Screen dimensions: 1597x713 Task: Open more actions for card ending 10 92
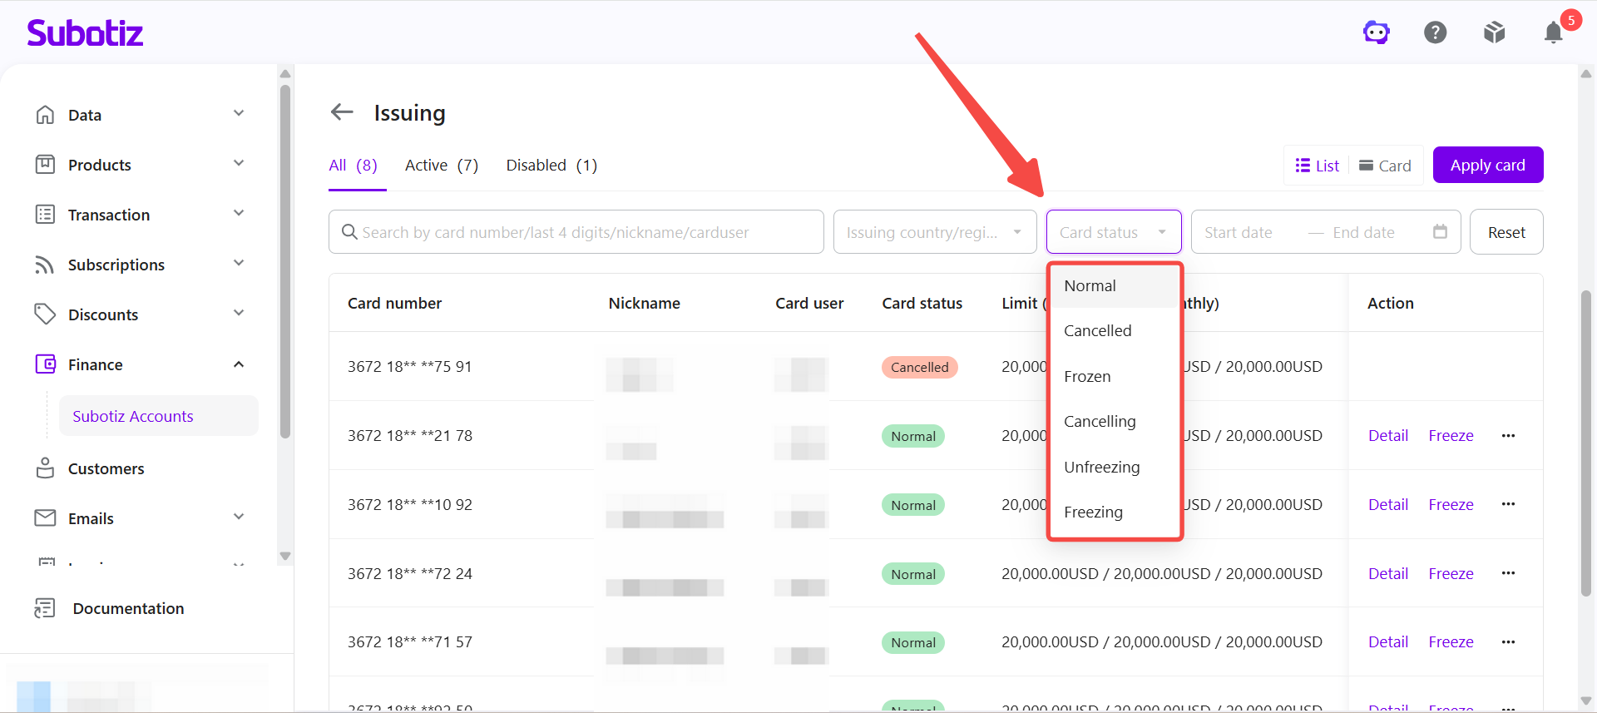(1508, 504)
